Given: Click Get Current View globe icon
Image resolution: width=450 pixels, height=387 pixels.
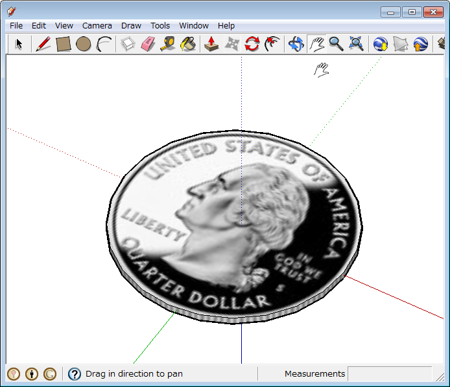Looking at the screenshot, I should click(381, 44).
